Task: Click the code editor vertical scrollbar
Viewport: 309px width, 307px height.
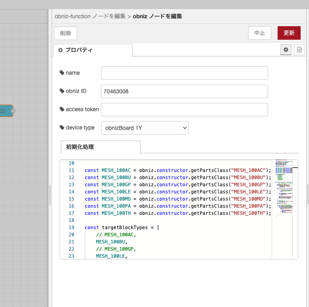Action: pos(295,209)
